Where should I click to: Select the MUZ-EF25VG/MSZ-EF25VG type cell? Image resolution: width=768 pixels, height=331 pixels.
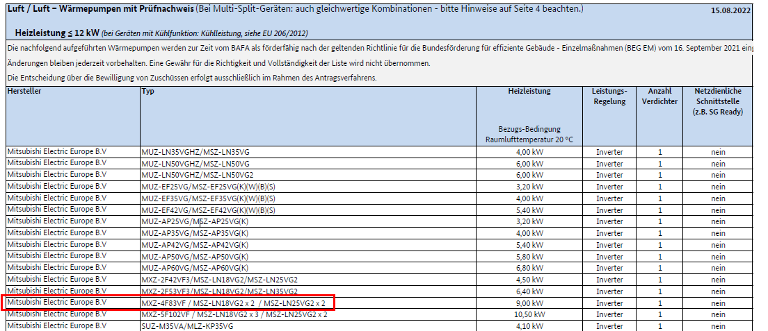pos(308,187)
